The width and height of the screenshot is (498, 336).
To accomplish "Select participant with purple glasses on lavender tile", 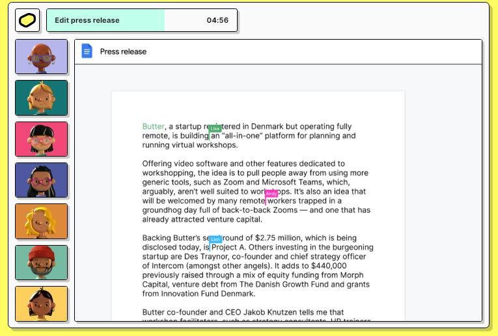I will coord(41,57).
